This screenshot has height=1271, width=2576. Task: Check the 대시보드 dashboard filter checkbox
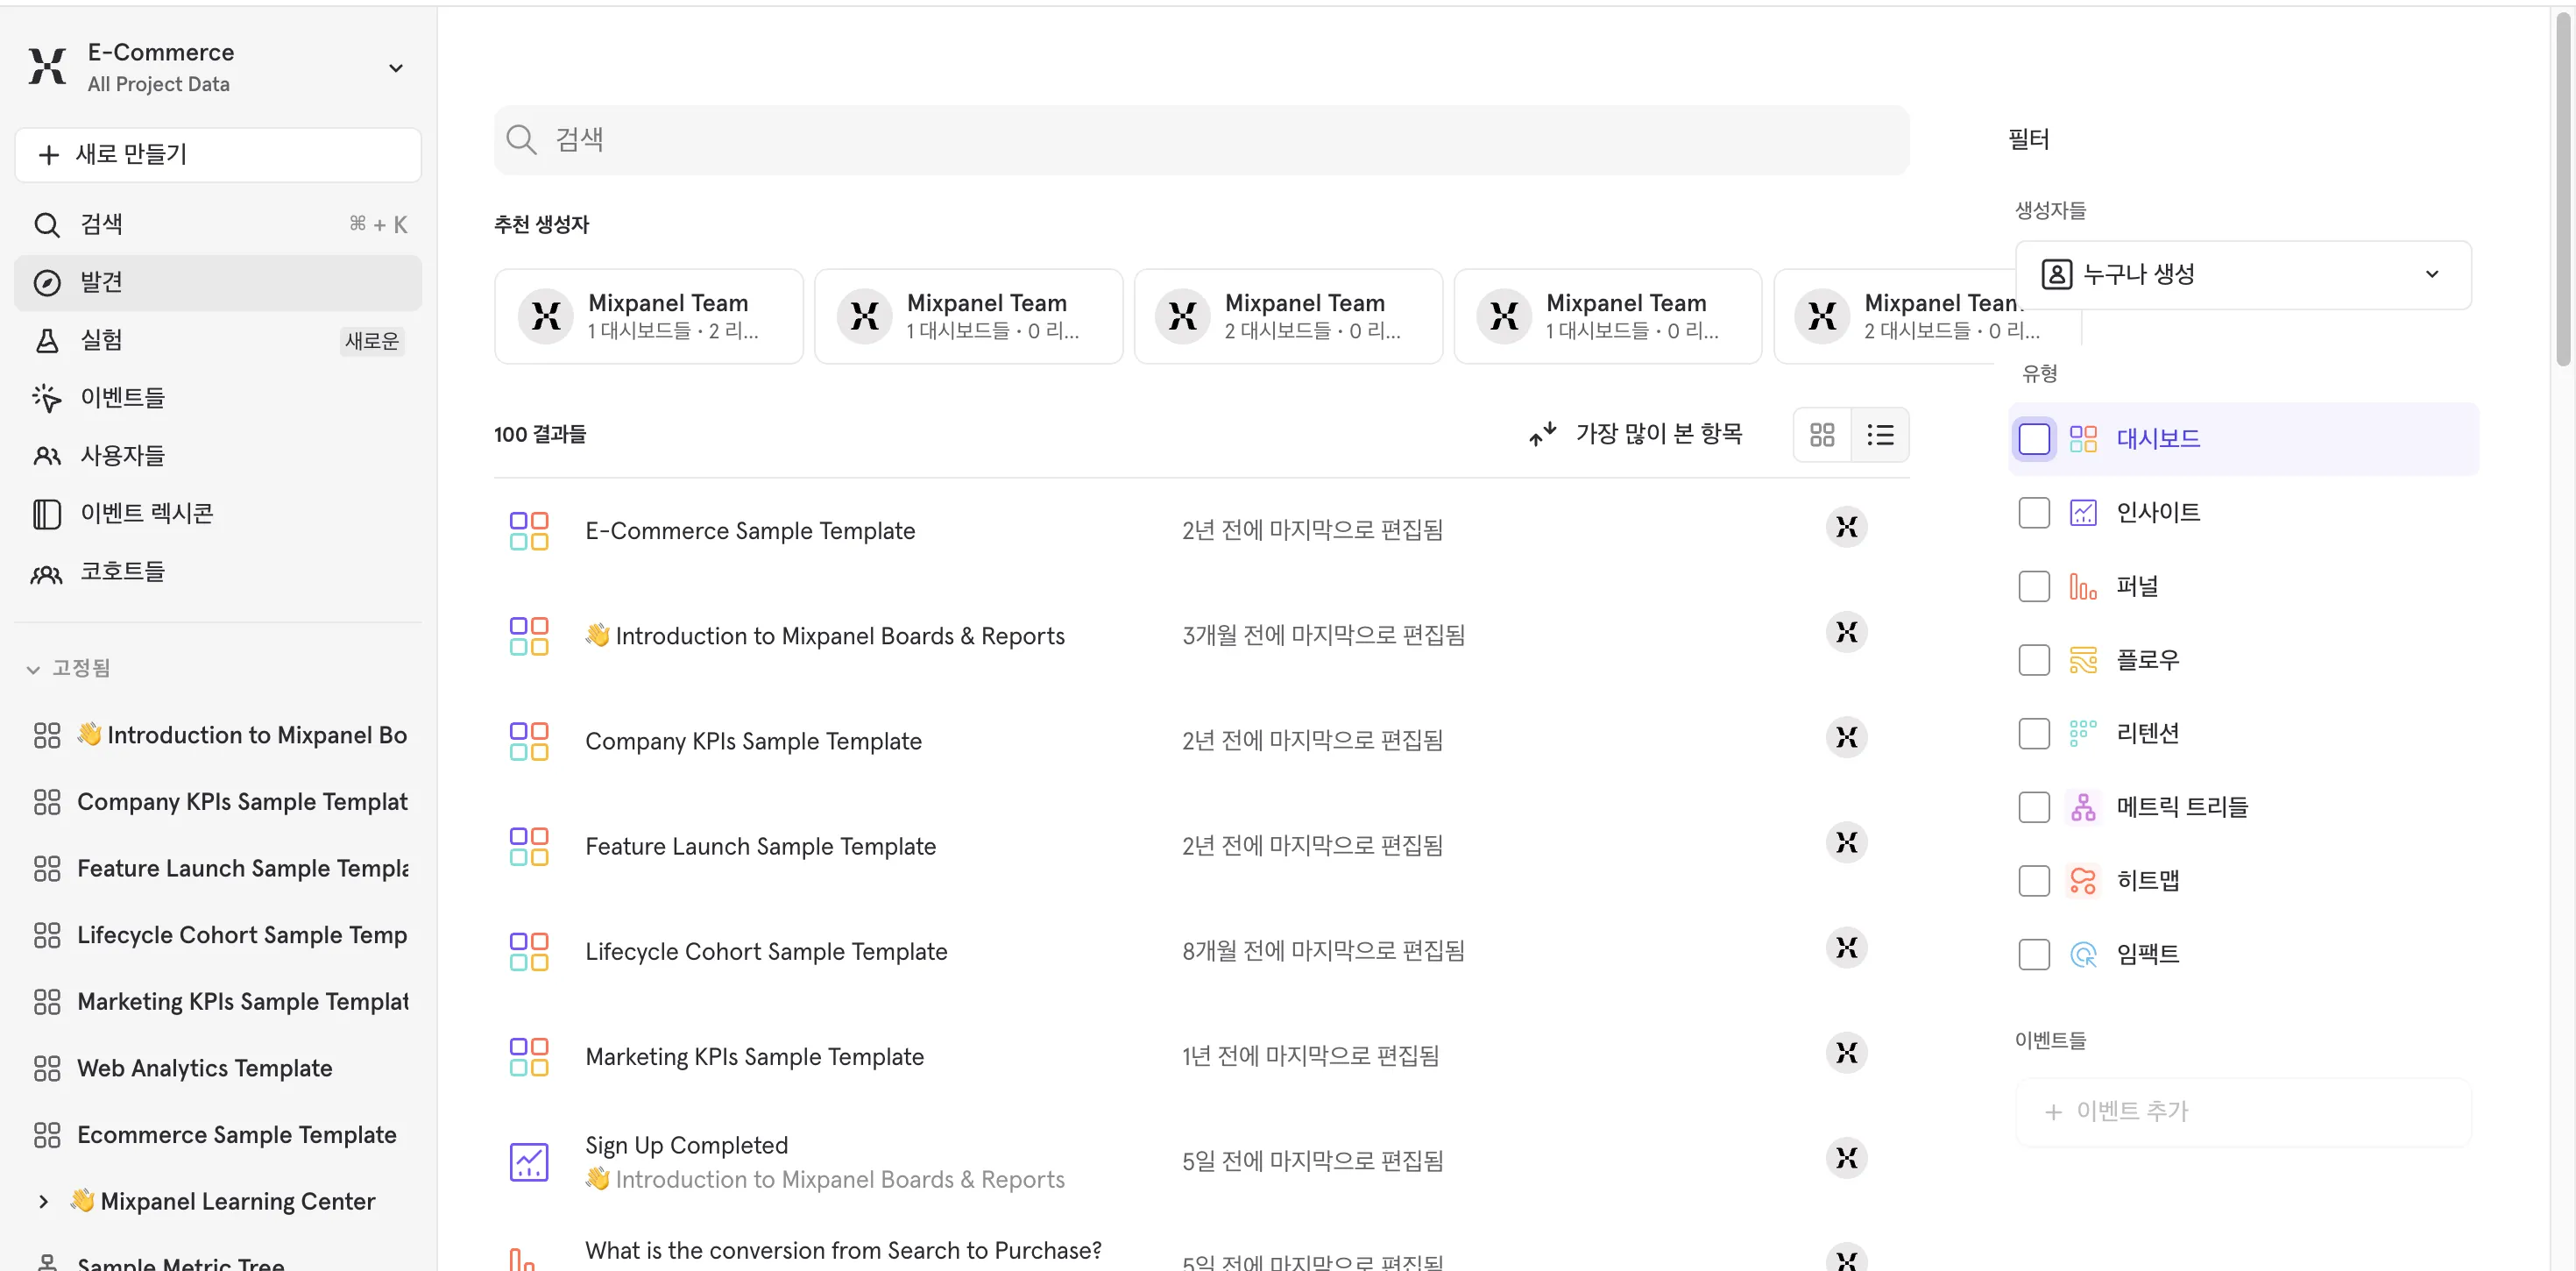[x=2034, y=438]
